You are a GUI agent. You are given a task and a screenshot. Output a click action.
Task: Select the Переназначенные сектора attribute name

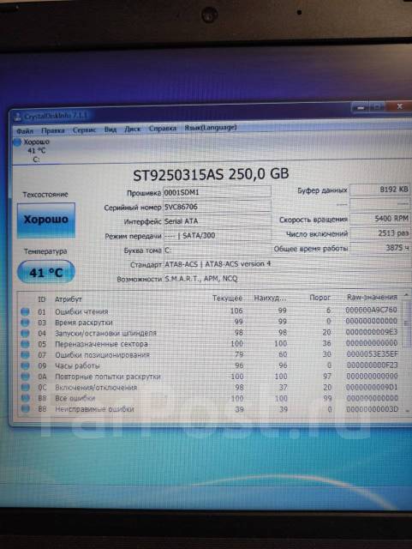pos(101,344)
